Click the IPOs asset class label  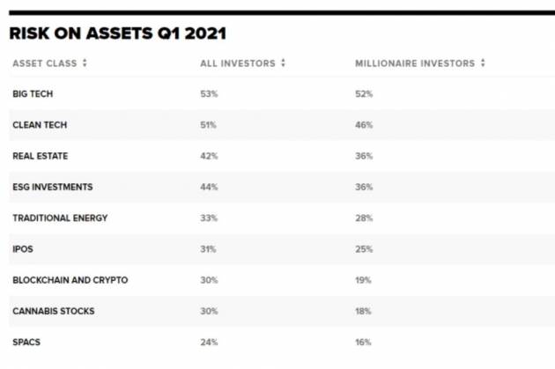pos(23,249)
